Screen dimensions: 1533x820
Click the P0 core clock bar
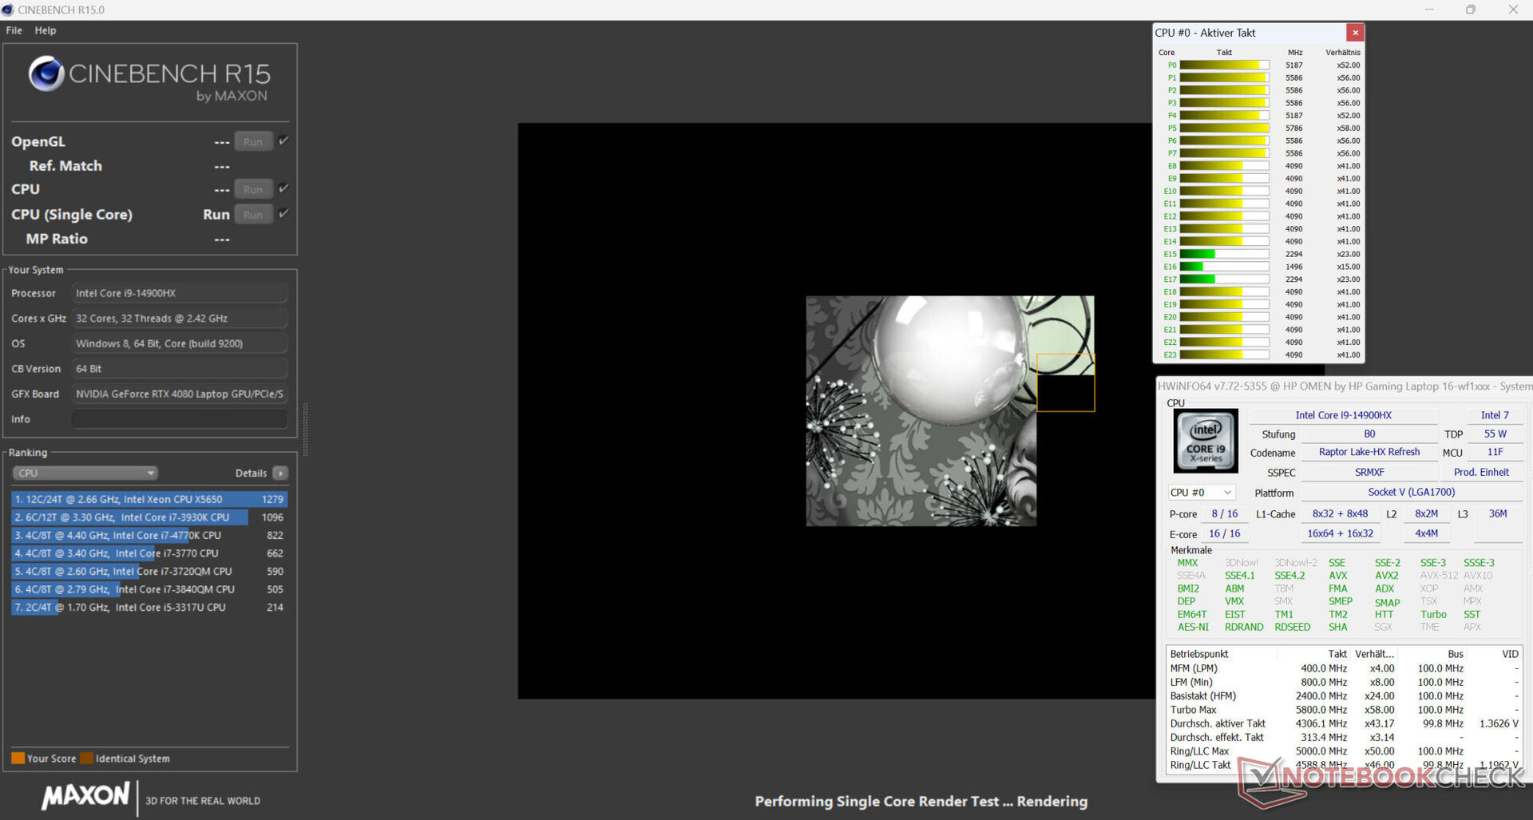tap(1224, 65)
